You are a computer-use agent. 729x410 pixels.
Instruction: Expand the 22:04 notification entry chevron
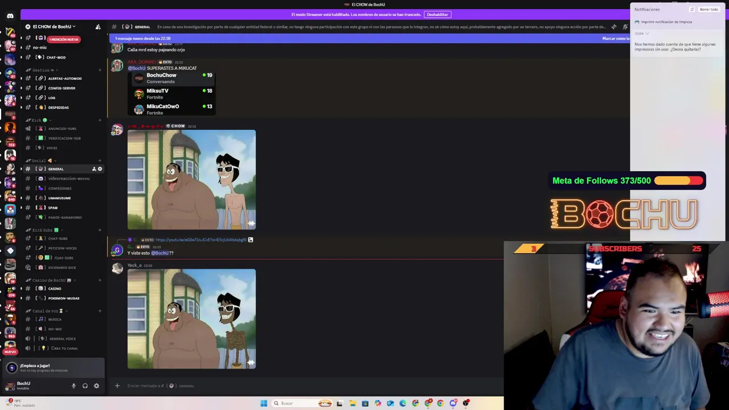pyautogui.click(x=647, y=34)
